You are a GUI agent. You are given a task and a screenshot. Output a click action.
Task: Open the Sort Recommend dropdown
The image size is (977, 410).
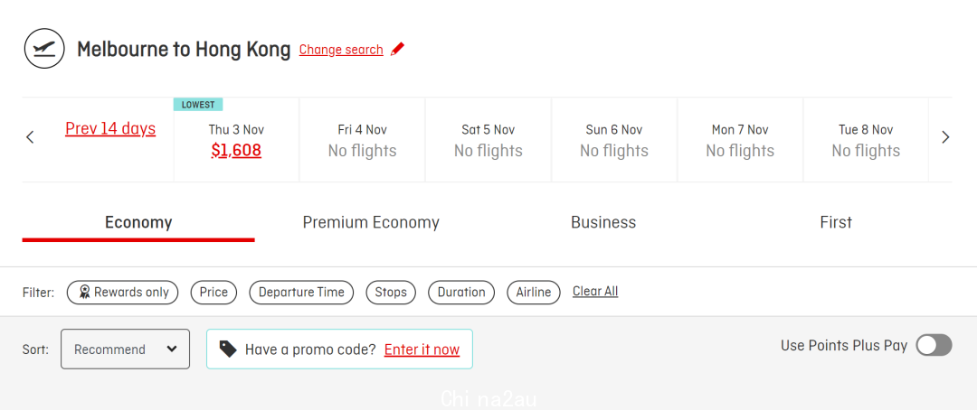pyautogui.click(x=125, y=349)
